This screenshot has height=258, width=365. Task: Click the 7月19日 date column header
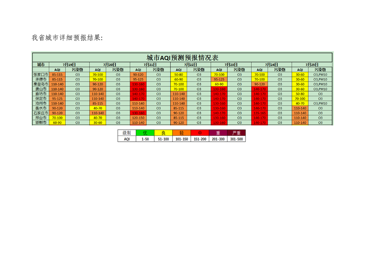(69, 65)
